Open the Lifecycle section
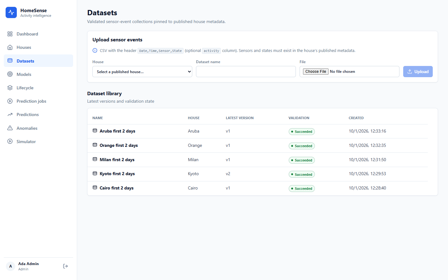 38,88
